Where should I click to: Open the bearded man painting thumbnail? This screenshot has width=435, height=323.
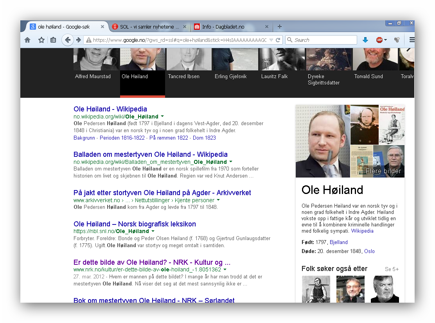(365, 125)
